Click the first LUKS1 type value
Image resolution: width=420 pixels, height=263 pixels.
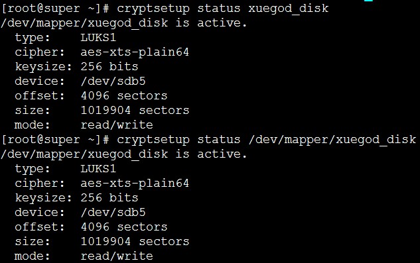98,38
